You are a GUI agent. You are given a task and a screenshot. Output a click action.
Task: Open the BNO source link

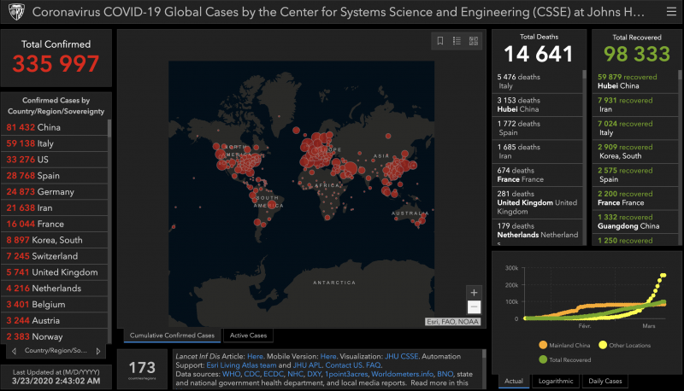coord(445,374)
